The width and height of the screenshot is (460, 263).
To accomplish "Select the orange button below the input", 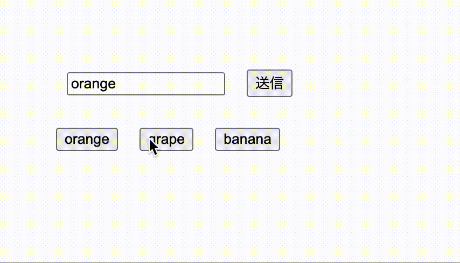I will coord(87,140).
